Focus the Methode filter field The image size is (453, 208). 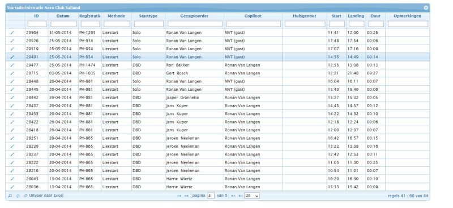pos(117,24)
